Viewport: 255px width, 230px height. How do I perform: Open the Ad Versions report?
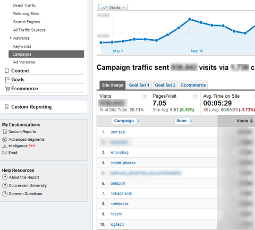[x=24, y=62]
